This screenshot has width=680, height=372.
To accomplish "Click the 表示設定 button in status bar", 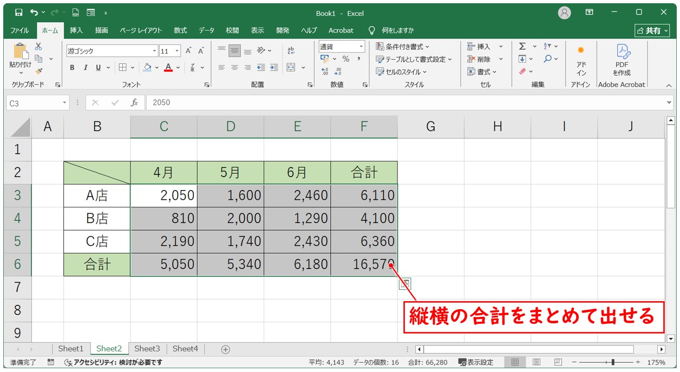I will pos(476,362).
